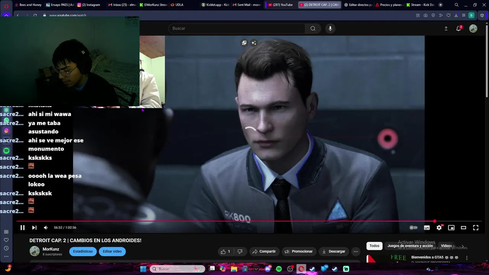Open the MorKunz channel name link
The image size is (489, 275).
click(51, 249)
